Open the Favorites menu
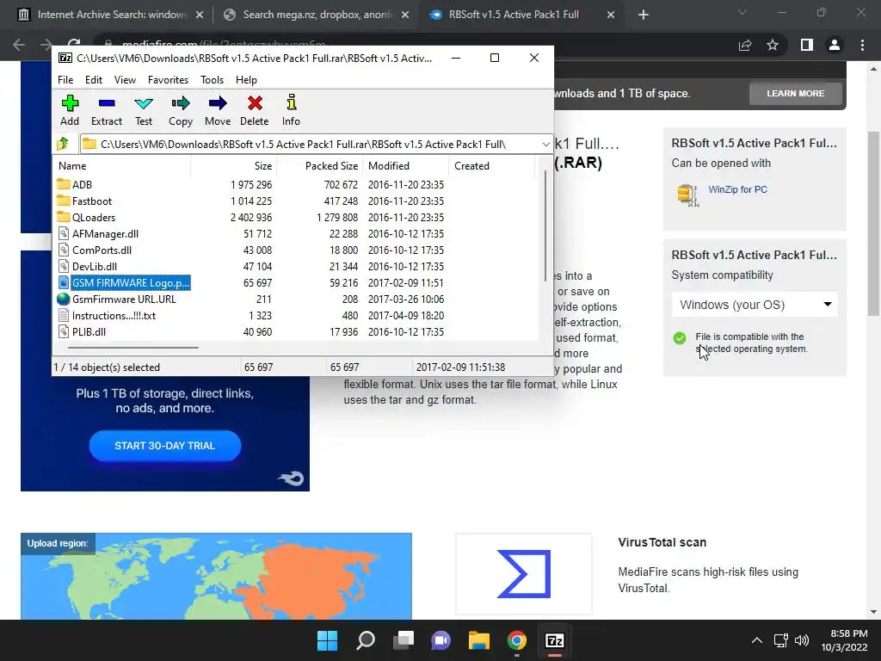 coord(168,80)
